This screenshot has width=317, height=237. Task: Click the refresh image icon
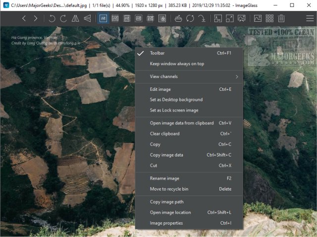[x=190, y=19]
